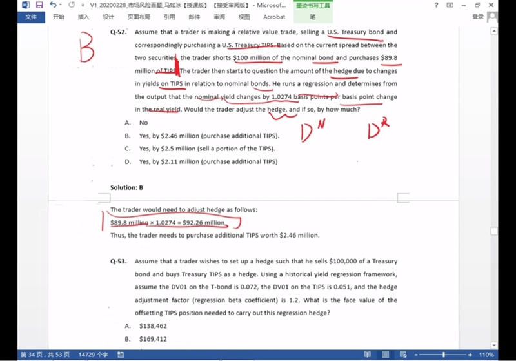The height and width of the screenshot is (361, 516).
Task: Expand the Undo history dropdown arrow
Action: point(60,5)
